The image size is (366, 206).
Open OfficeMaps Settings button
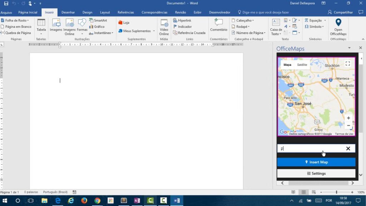pyautogui.click(x=316, y=173)
